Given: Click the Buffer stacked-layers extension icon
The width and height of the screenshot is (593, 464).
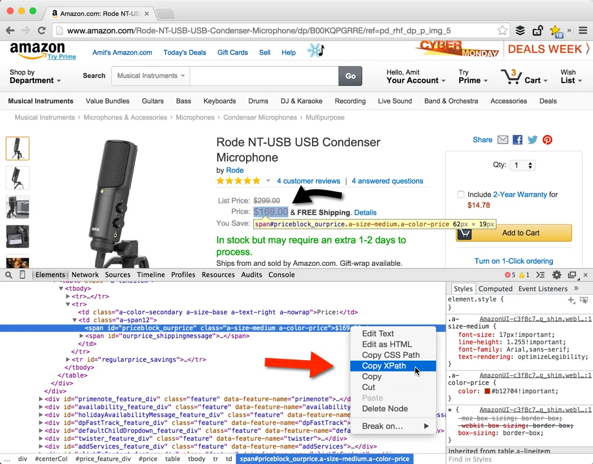Looking at the screenshot, I should pos(520,30).
